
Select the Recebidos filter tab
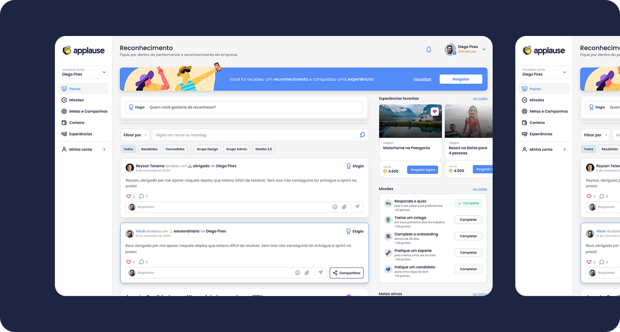[x=149, y=149]
